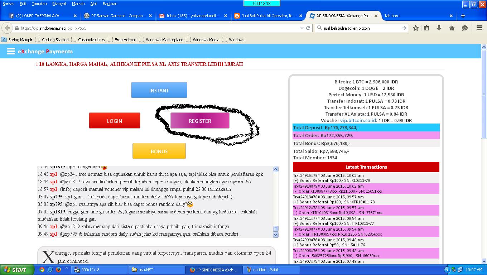The image size is (487, 275).
Task: Launch Internet Explorer from quick launch
Action: (50, 270)
